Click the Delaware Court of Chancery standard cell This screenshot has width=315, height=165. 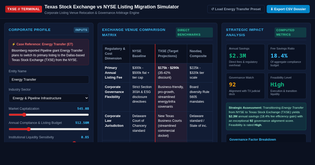(142, 126)
